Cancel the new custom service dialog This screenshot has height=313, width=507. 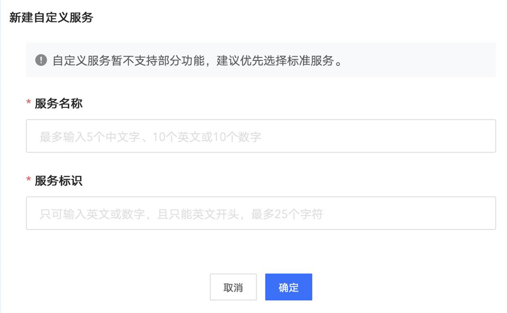[x=233, y=287]
